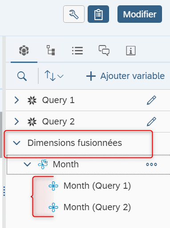Collapse Dimensions fusionnées section

[16, 143]
